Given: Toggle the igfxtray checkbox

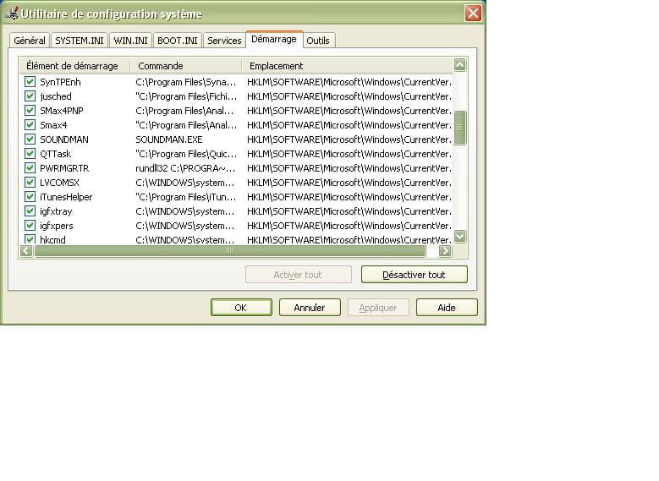Looking at the screenshot, I should [30, 210].
